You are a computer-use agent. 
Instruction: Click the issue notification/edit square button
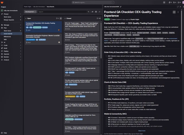pos(174,12)
